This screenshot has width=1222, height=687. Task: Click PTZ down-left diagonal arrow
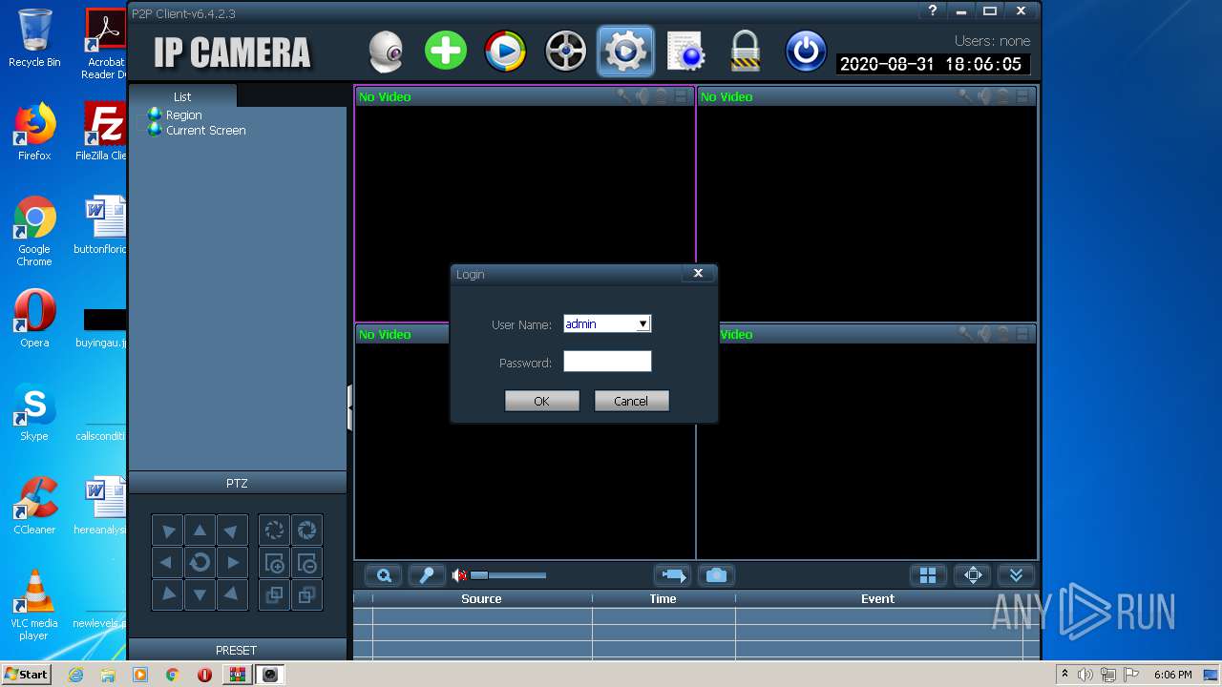[167, 595]
